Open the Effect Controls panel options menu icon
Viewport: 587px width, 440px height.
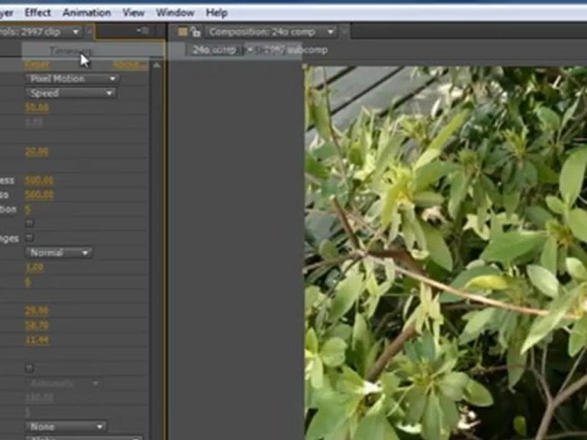pyautogui.click(x=143, y=31)
